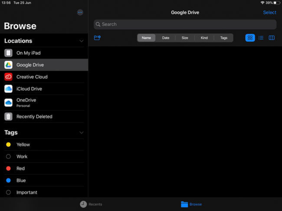
Task: Filter by the Yellow tag
Action: 23,145
